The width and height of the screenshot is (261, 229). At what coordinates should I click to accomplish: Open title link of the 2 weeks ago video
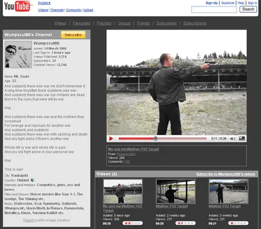(x=172, y=206)
